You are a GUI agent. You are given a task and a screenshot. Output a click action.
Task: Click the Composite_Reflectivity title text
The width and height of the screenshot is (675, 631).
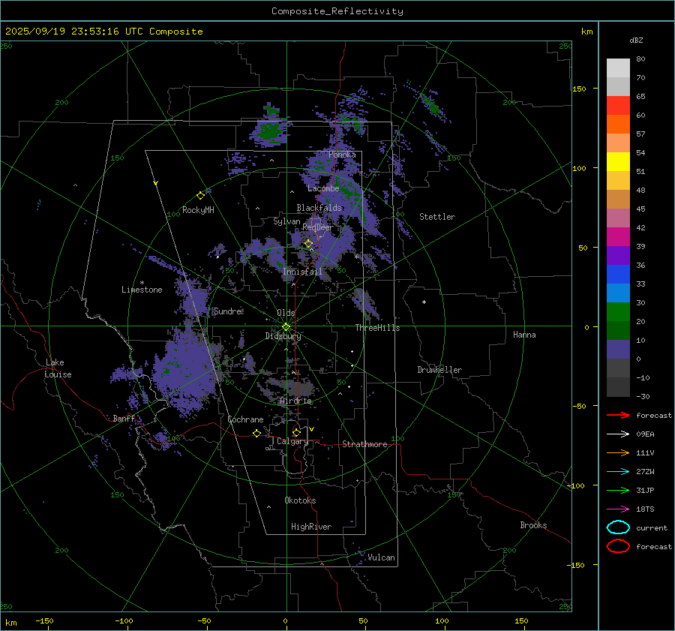click(337, 11)
